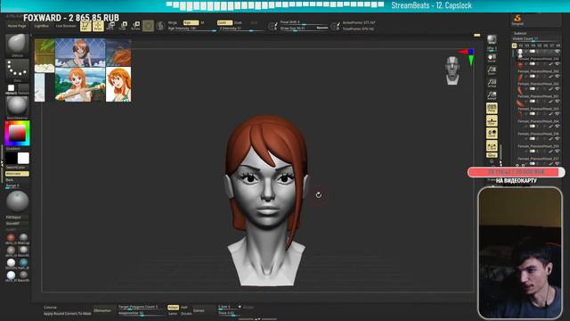The height and width of the screenshot is (321, 570).
Task: Select the Zoom canvas tool
Action: pyautogui.click(x=492, y=70)
